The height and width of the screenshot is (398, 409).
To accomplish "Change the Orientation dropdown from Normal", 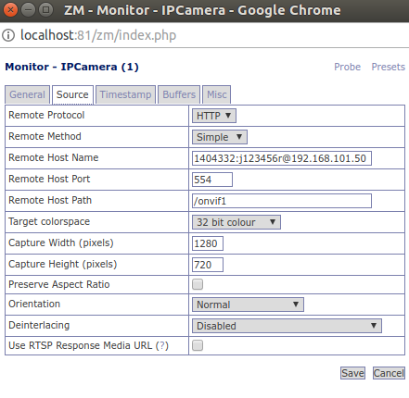I will (248, 305).
